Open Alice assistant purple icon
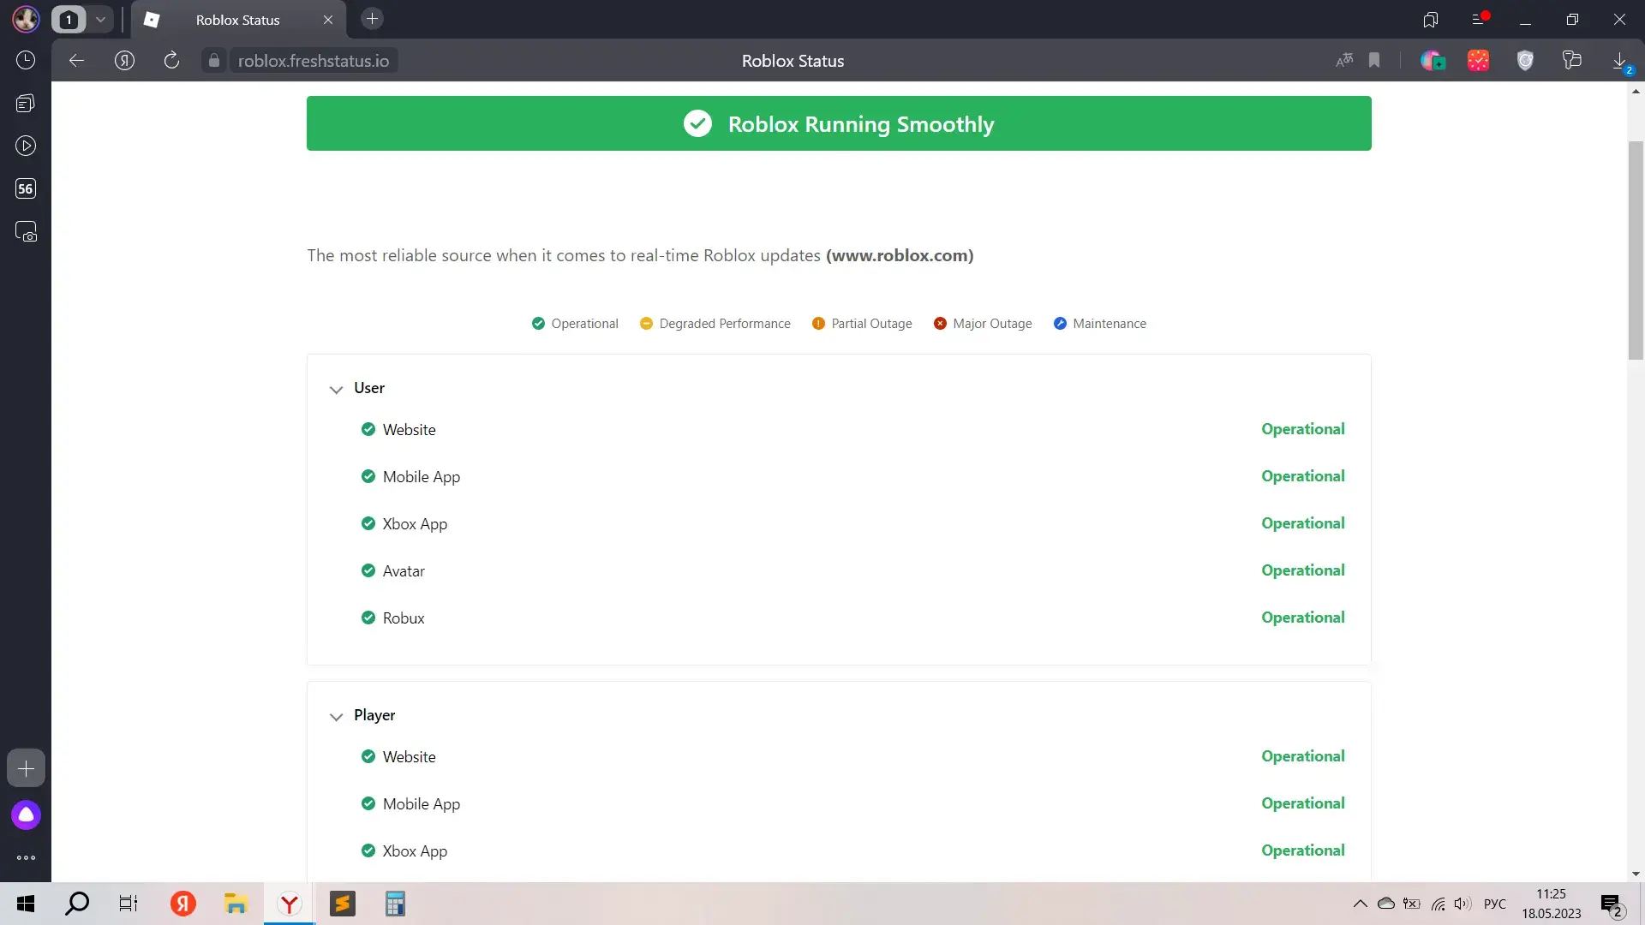The width and height of the screenshot is (1645, 925). pos(26,815)
